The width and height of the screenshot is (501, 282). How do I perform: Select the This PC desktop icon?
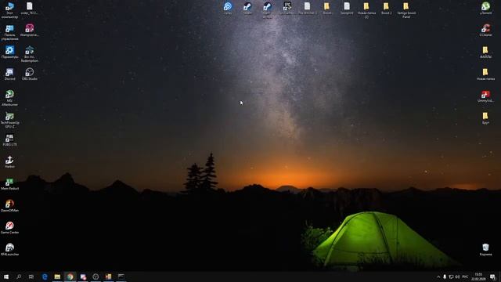click(x=9, y=10)
